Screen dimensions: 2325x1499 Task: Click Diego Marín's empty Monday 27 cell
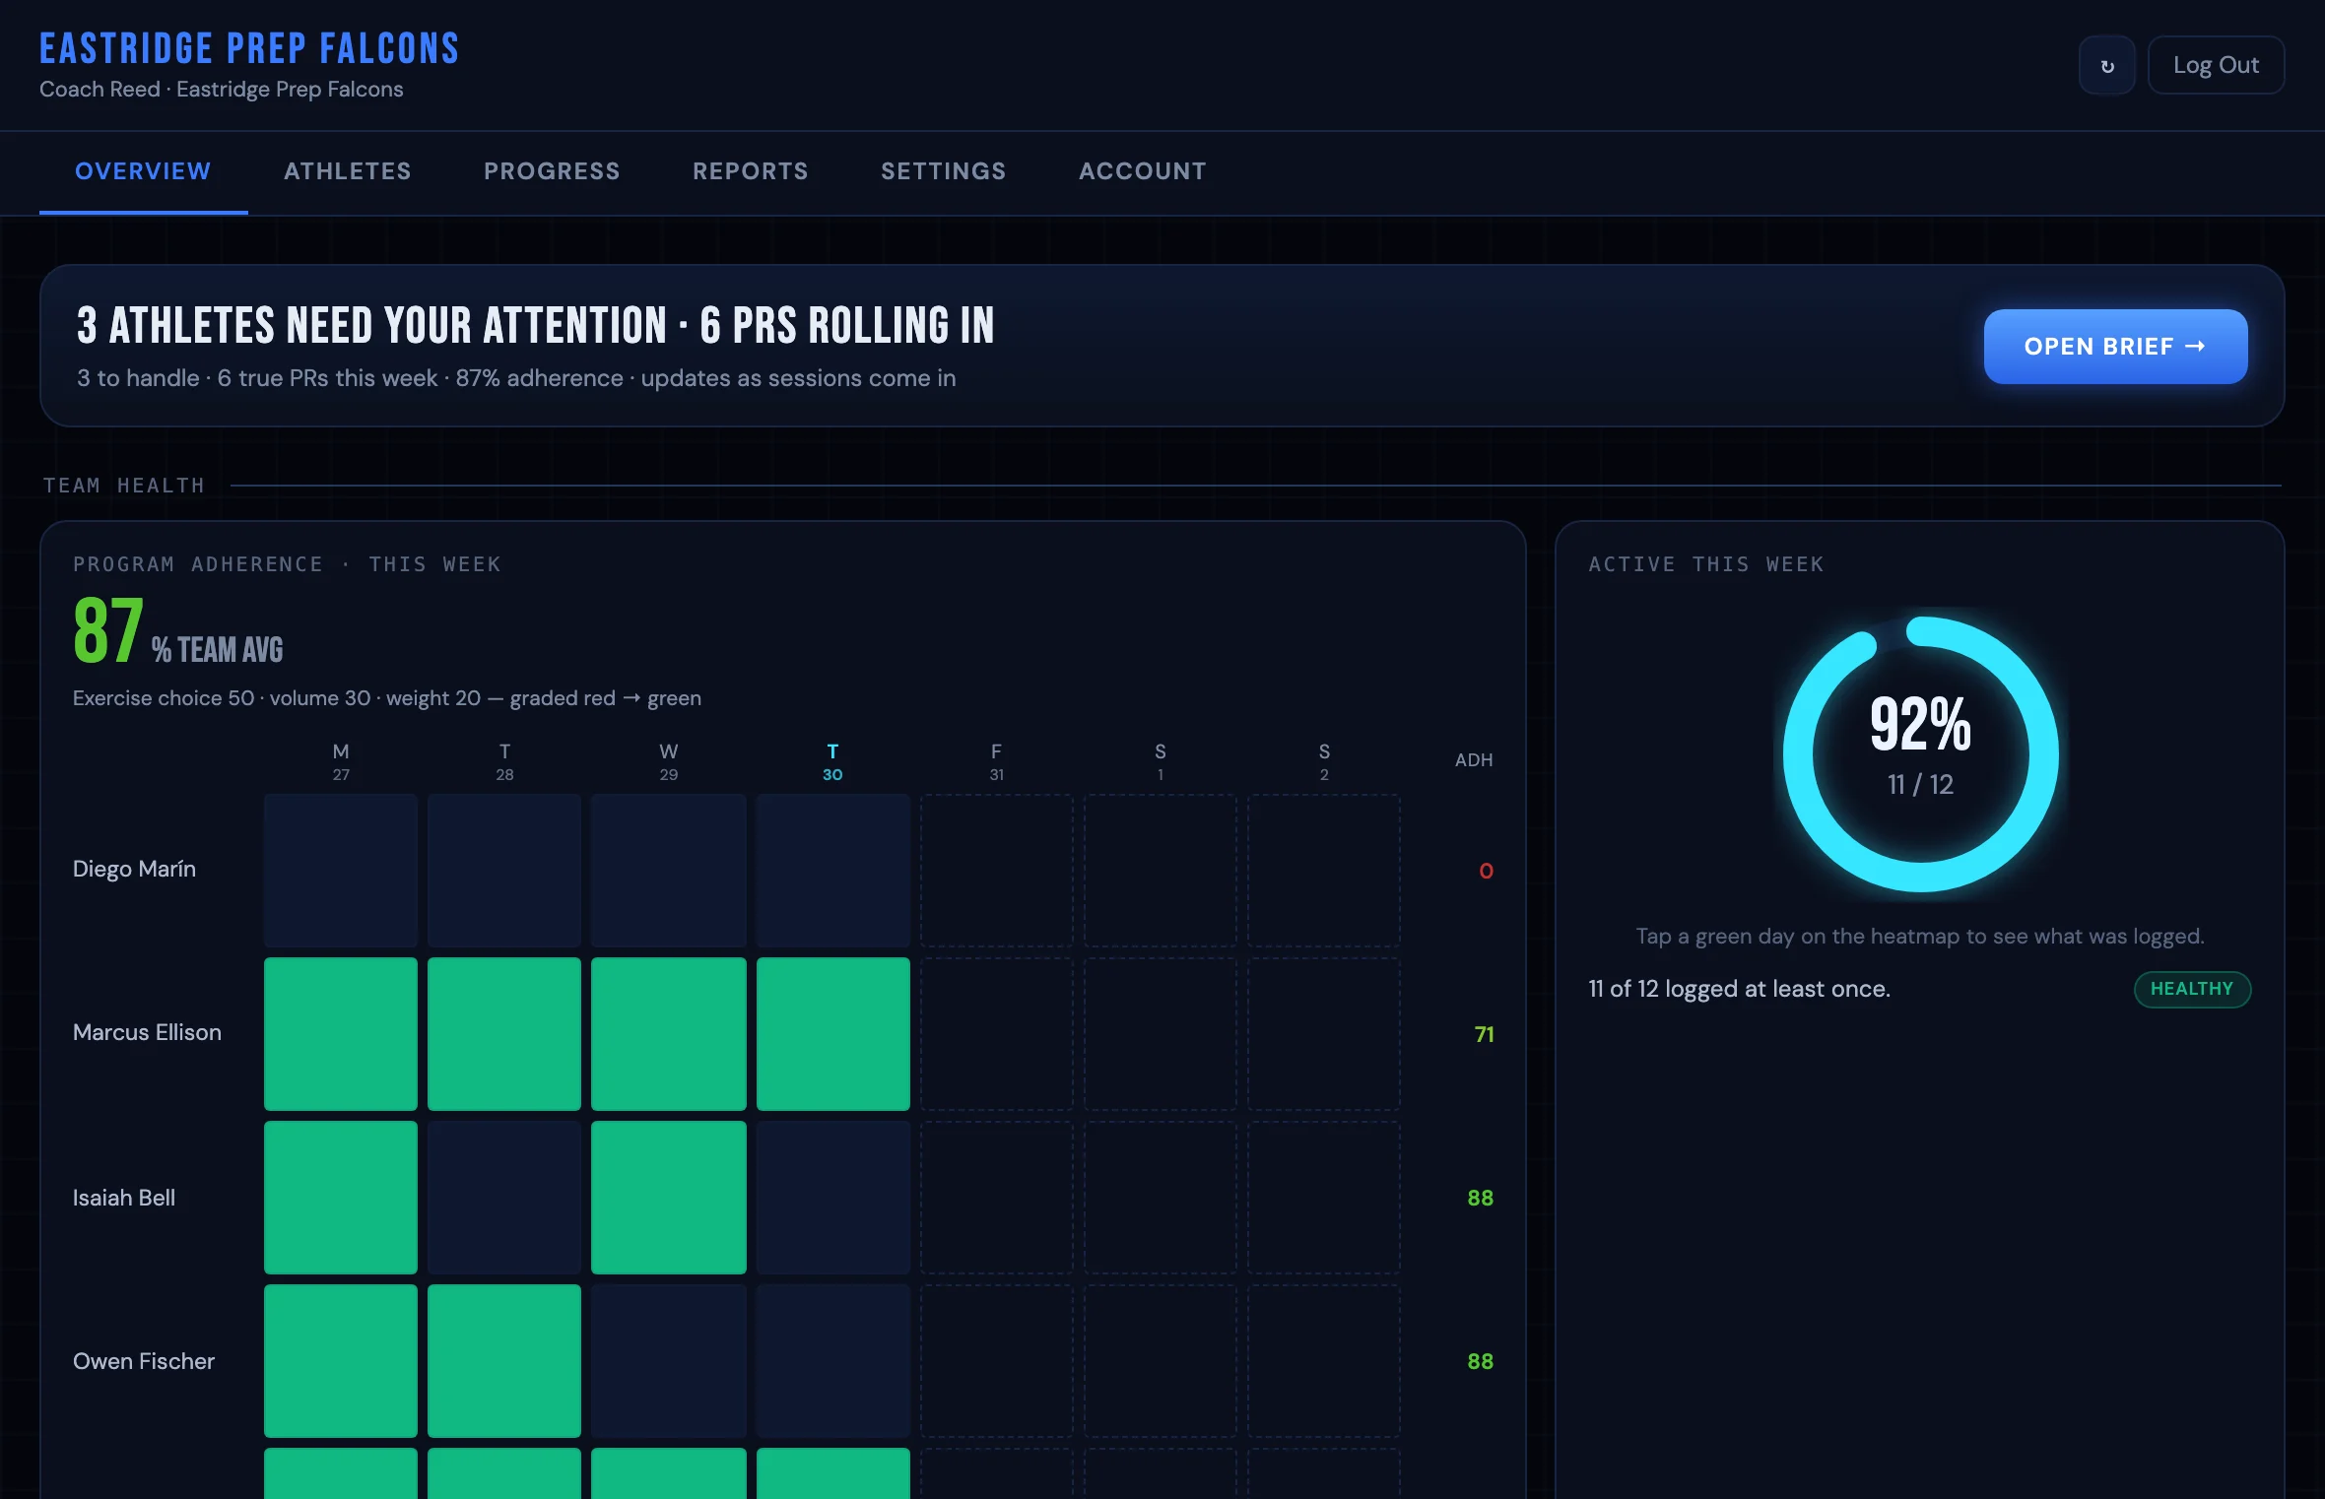click(x=341, y=870)
